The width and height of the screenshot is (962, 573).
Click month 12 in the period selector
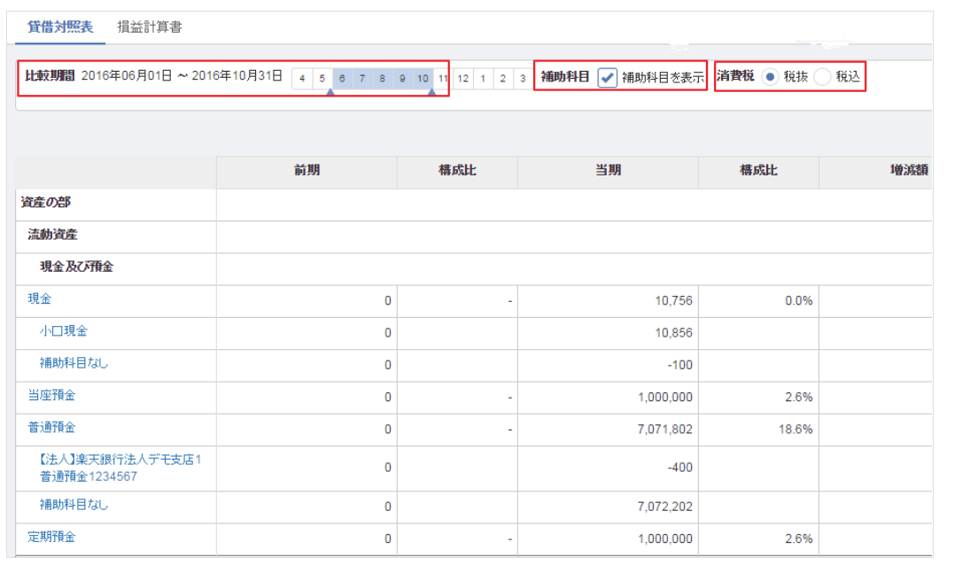(463, 79)
